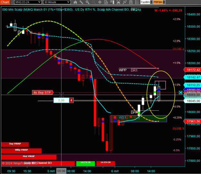
Task: Click the zoom out magnifier icon
Action: (94, 2)
